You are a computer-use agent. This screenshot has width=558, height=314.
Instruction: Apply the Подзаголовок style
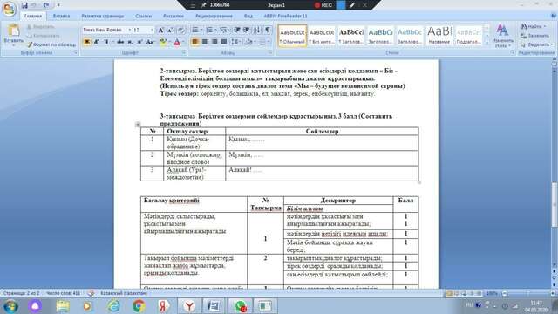468,36
